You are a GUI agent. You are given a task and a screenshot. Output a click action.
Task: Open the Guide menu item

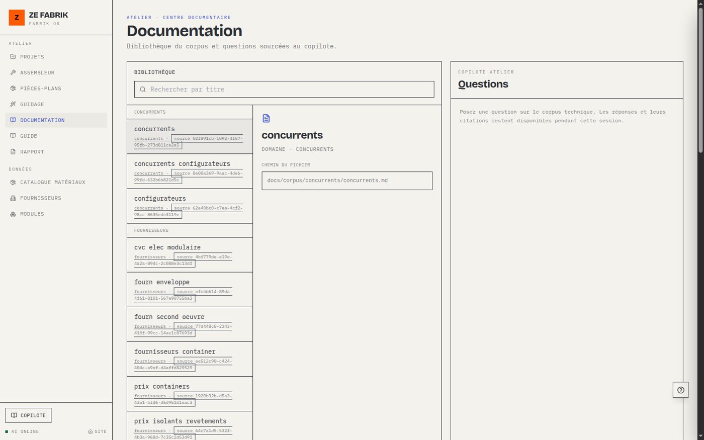(x=56, y=136)
